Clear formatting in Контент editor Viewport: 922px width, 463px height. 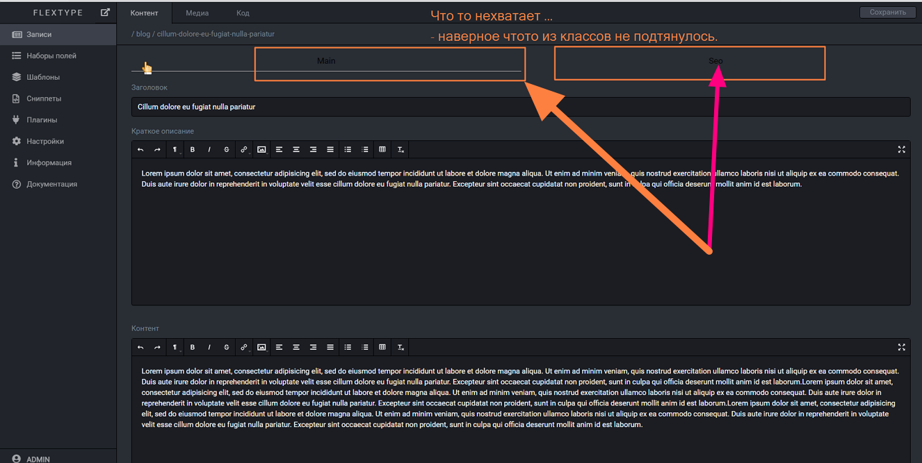401,347
